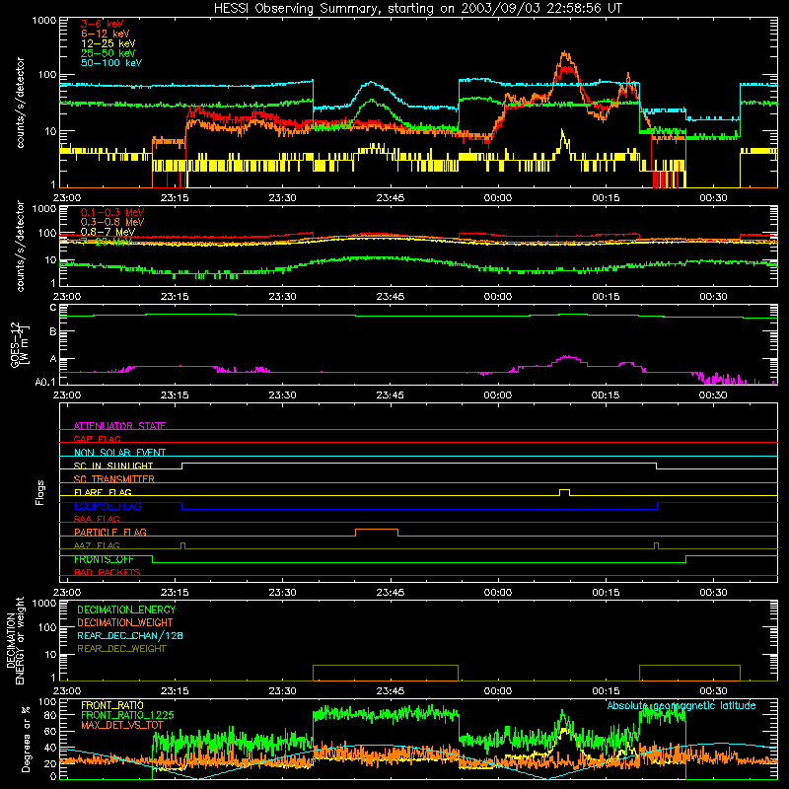Select the FRONTS_OFF flag label
Screen dimensions: 789x789
[x=104, y=559]
